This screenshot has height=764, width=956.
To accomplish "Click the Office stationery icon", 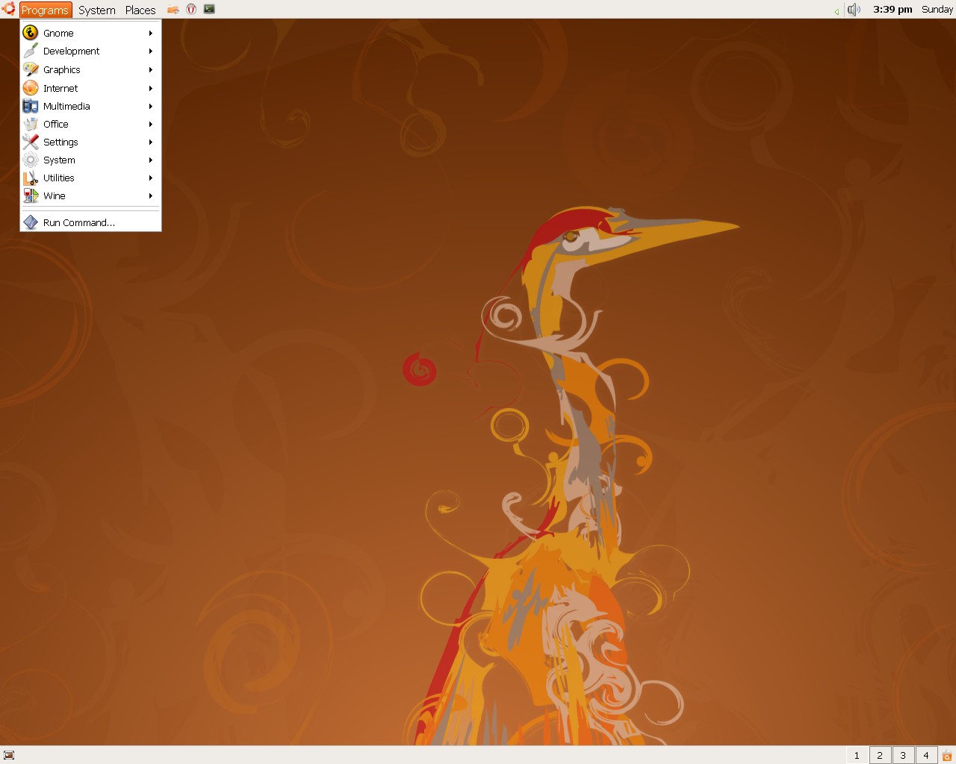I will click(31, 124).
